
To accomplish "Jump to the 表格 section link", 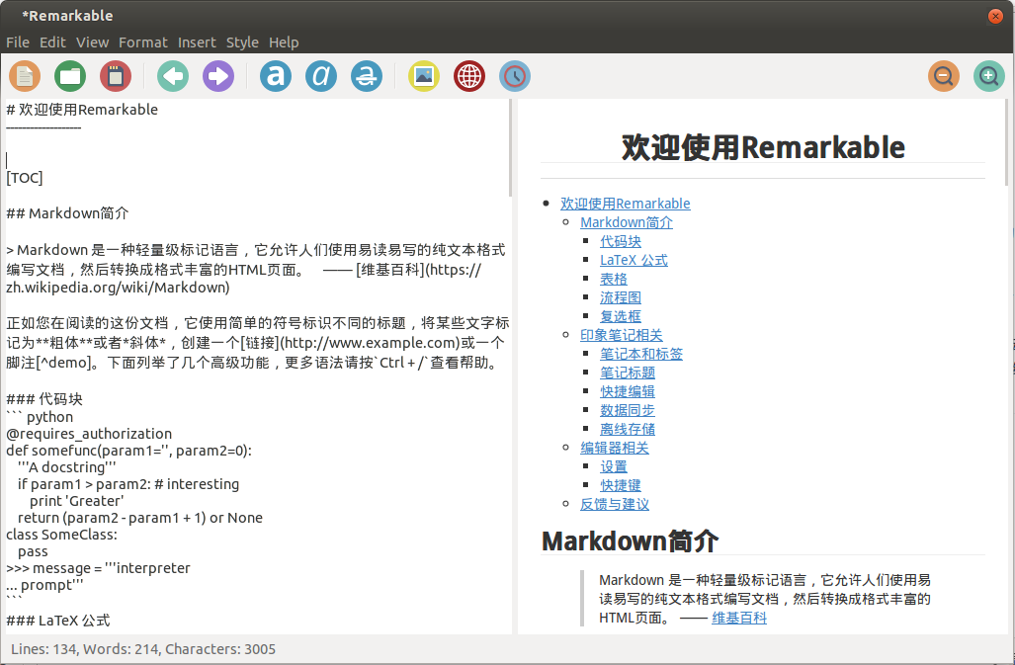I will (x=614, y=279).
